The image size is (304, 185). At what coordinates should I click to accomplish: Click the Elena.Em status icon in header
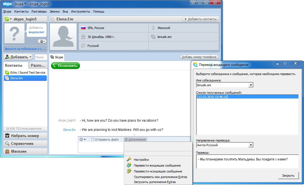(52, 19)
